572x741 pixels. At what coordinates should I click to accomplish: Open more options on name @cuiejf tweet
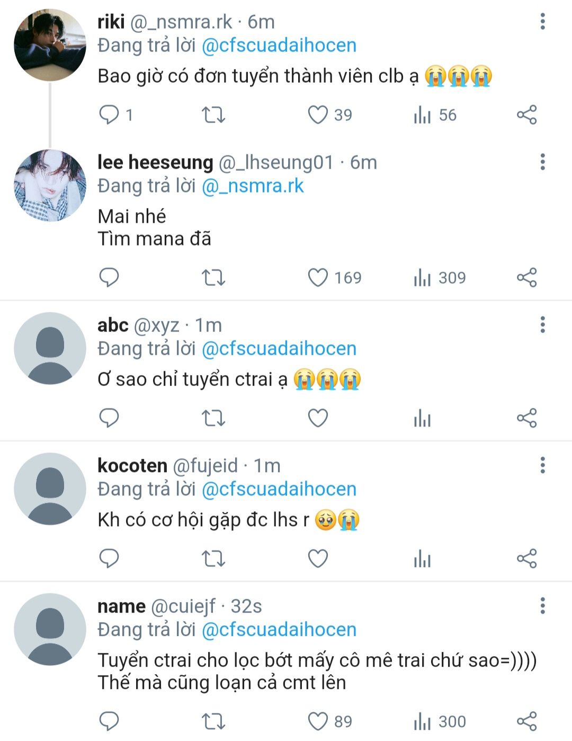(542, 606)
